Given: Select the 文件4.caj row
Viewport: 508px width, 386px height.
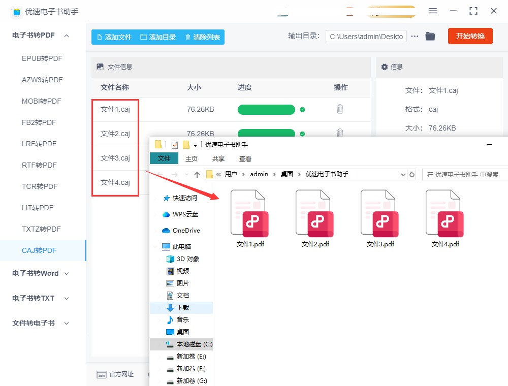Looking at the screenshot, I should 120,183.
